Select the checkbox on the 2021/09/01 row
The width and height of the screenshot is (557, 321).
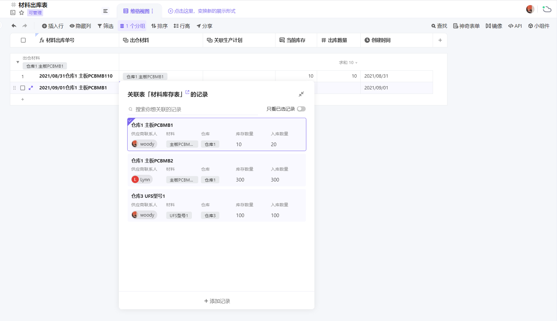(23, 88)
